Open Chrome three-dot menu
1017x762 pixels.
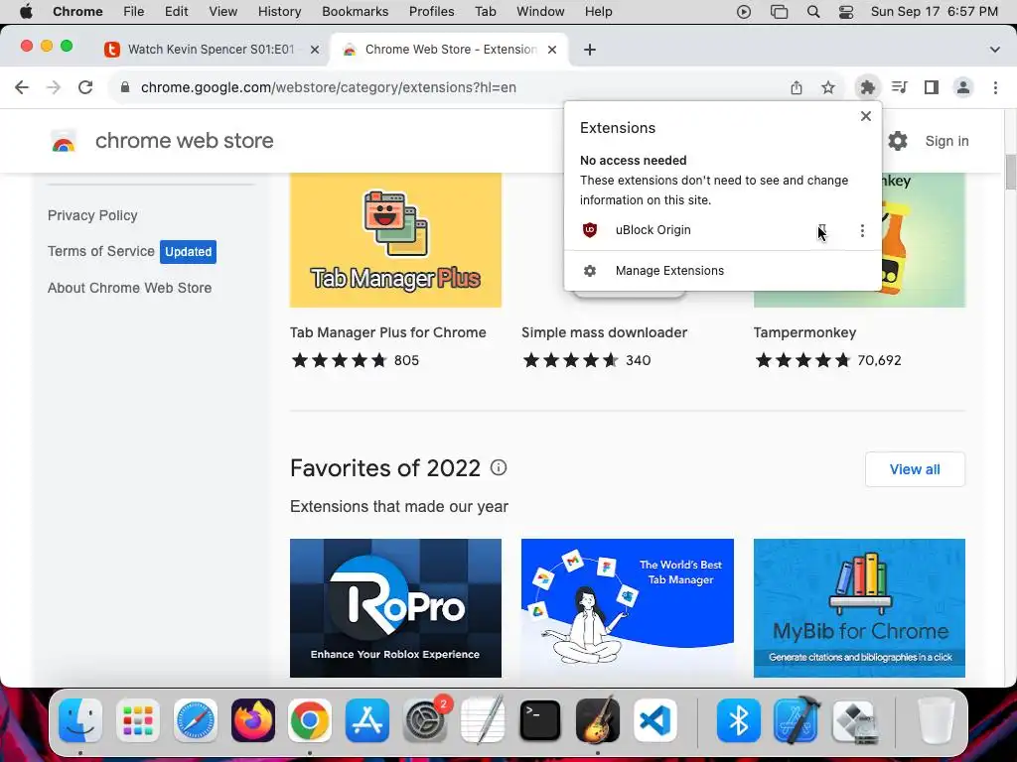tap(995, 87)
